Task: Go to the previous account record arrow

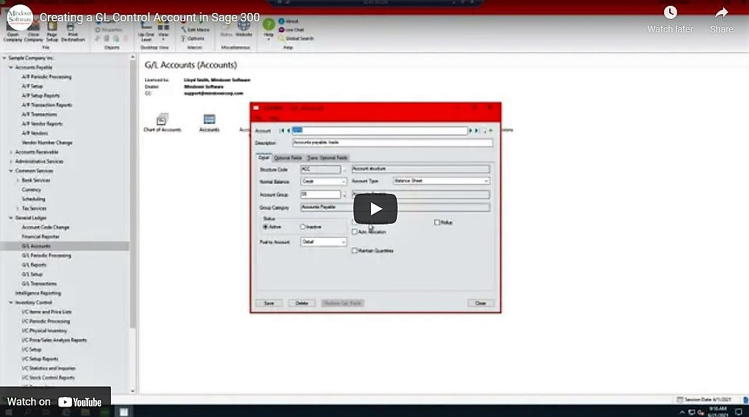Action: [288, 130]
